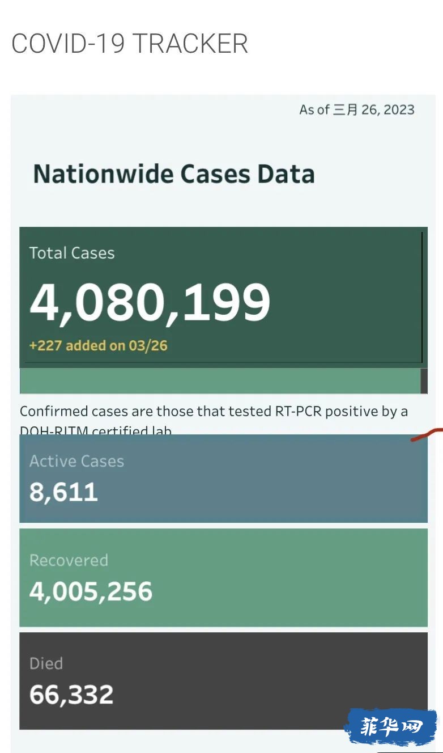Open the Active Cases tile

click(x=224, y=479)
